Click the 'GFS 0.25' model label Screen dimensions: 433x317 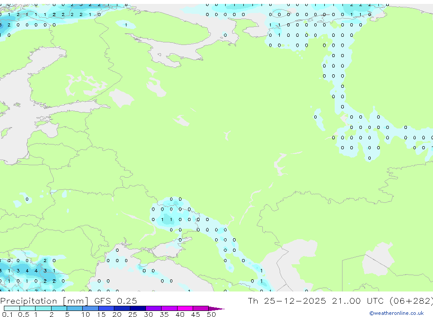116,301
